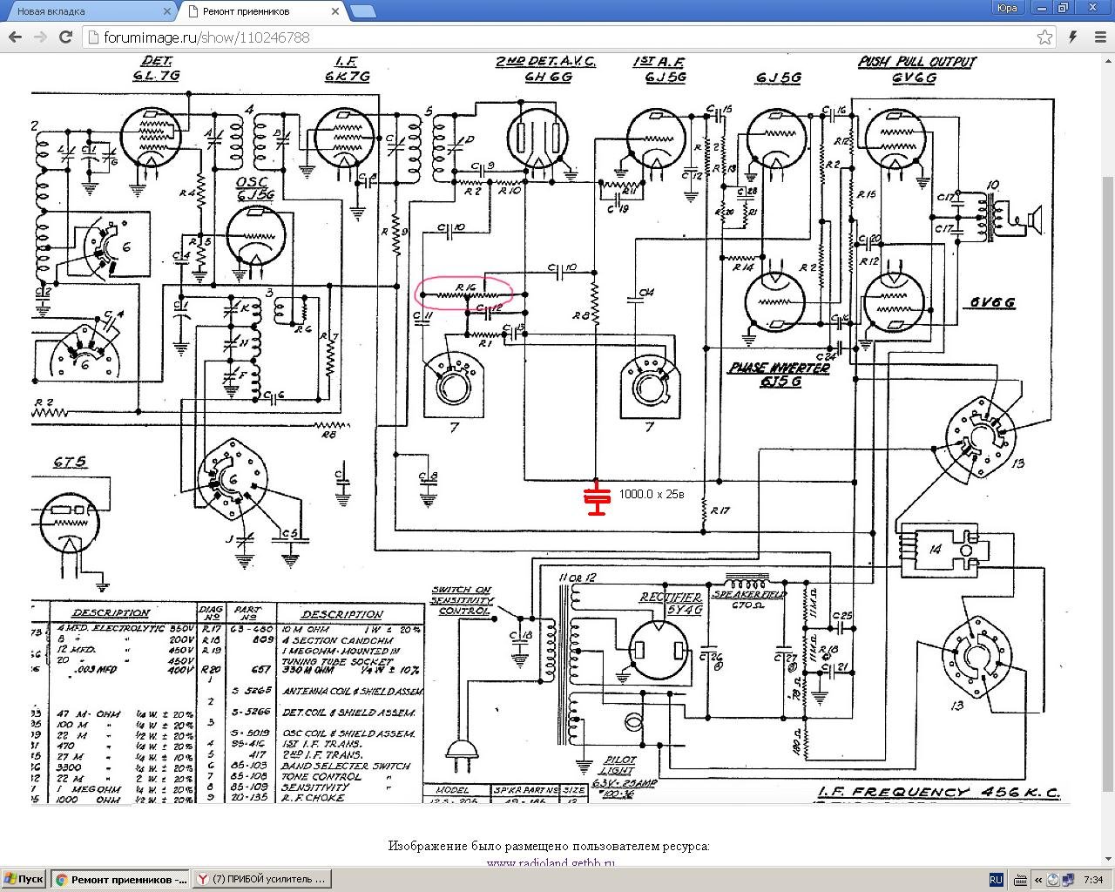1115x892 pixels.
Task: Click the 7:34 taskbar clock
Action: (1093, 880)
